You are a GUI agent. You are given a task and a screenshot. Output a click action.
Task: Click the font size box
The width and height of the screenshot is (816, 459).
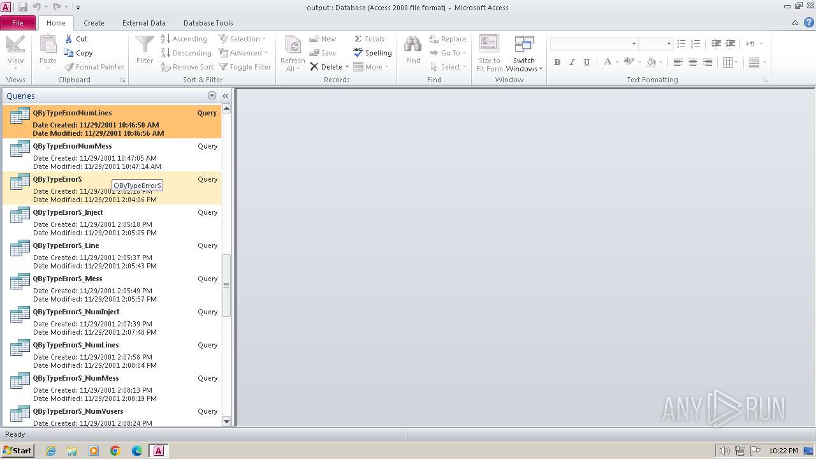click(x=655, y=43)
